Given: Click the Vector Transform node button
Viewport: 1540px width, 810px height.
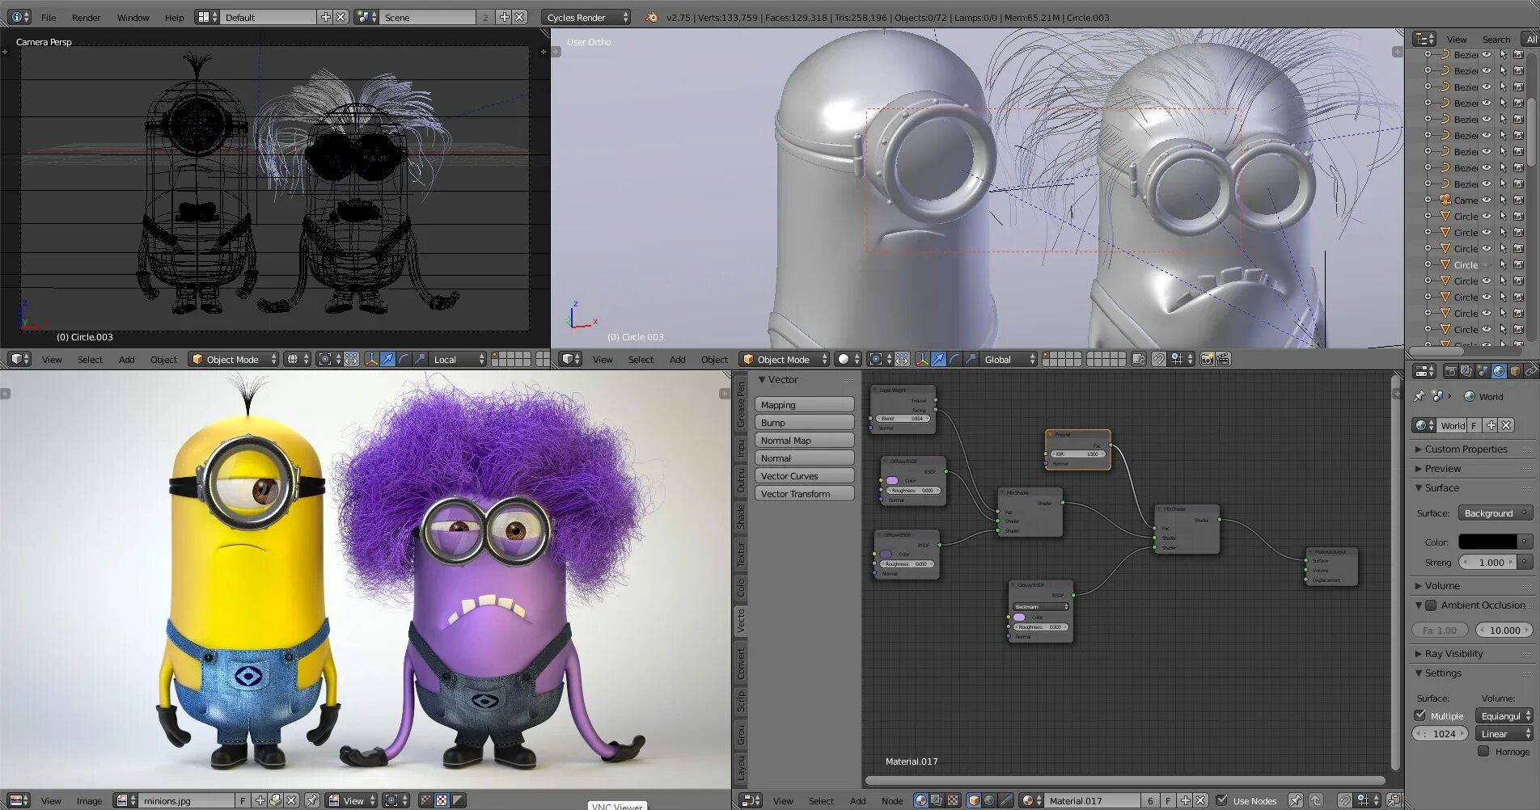Looking at the screenshot, I should 805,494.
